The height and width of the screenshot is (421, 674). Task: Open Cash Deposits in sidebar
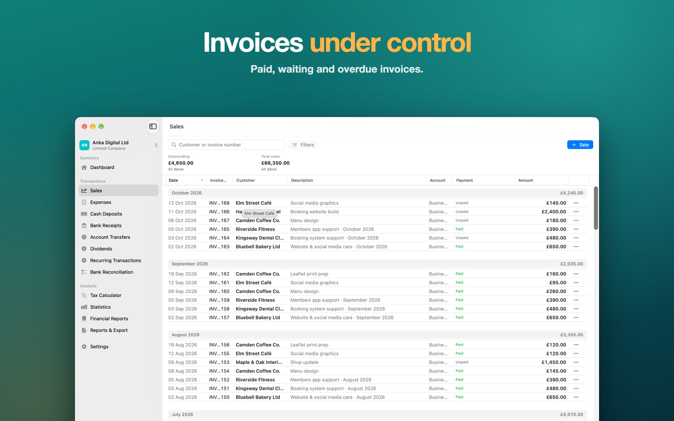point(118,214)
